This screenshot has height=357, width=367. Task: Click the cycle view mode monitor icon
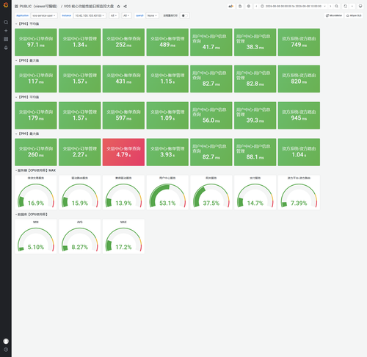click(360, 6)
